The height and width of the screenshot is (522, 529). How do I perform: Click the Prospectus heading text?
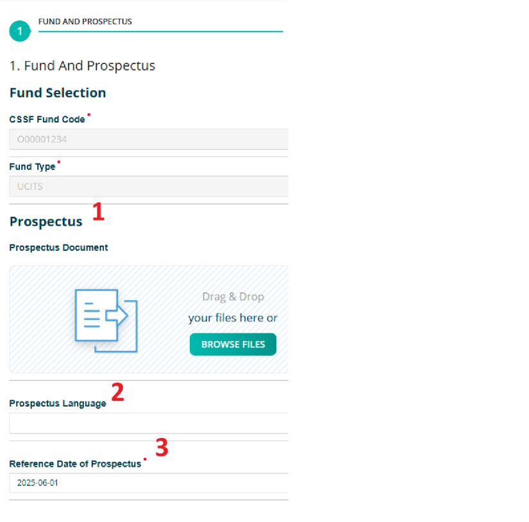pyautogui.click(x=46, y=221)
